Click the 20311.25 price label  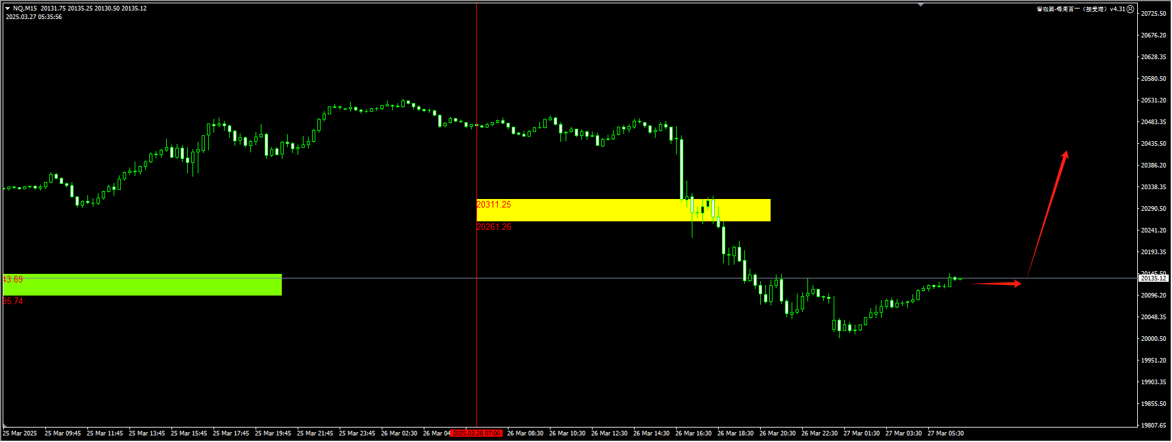[x=493, y=205]
